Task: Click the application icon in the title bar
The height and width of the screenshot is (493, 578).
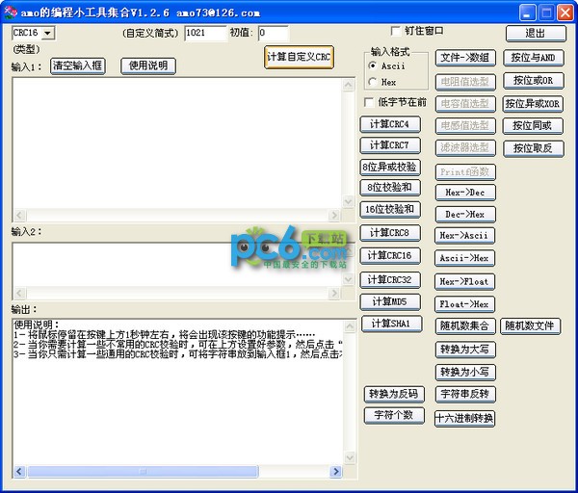Action: pos(10,13)
